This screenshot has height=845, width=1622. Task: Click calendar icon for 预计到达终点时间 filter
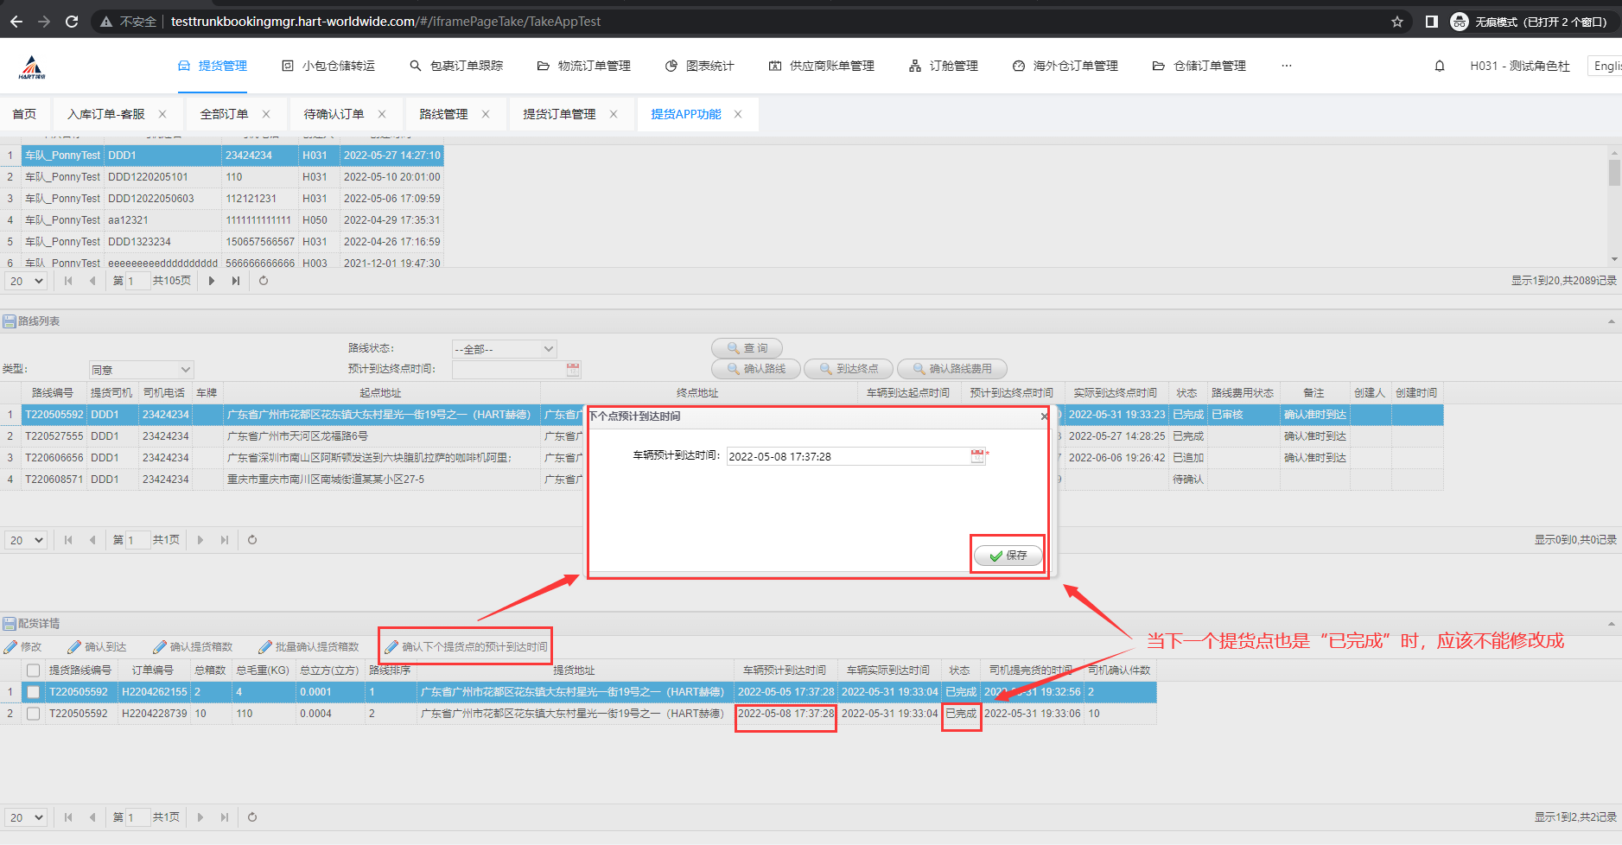pos(572,370)
